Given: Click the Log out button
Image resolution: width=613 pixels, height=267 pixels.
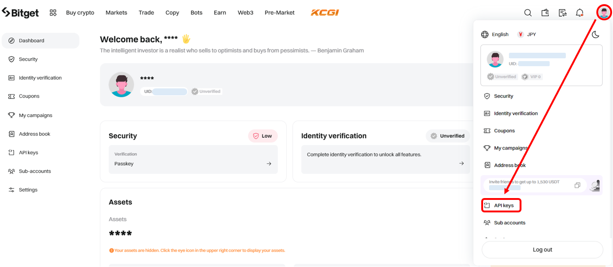Looking at the screenshot, I should click(x=542, y=250).
